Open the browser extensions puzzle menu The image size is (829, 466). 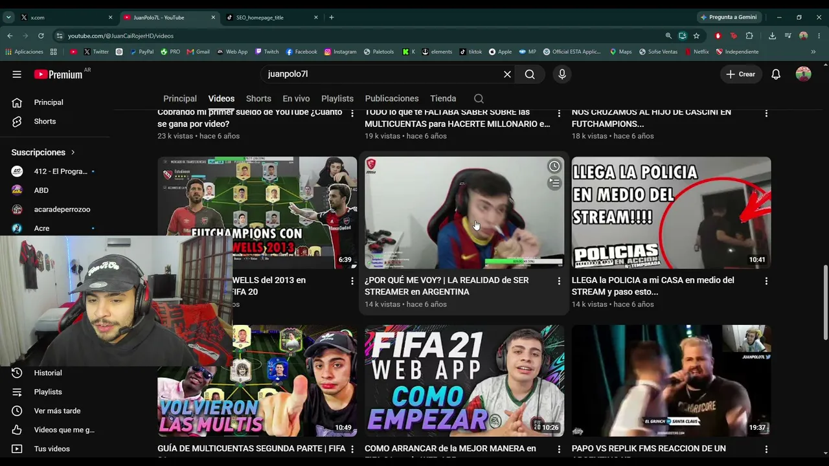[749, 36]
